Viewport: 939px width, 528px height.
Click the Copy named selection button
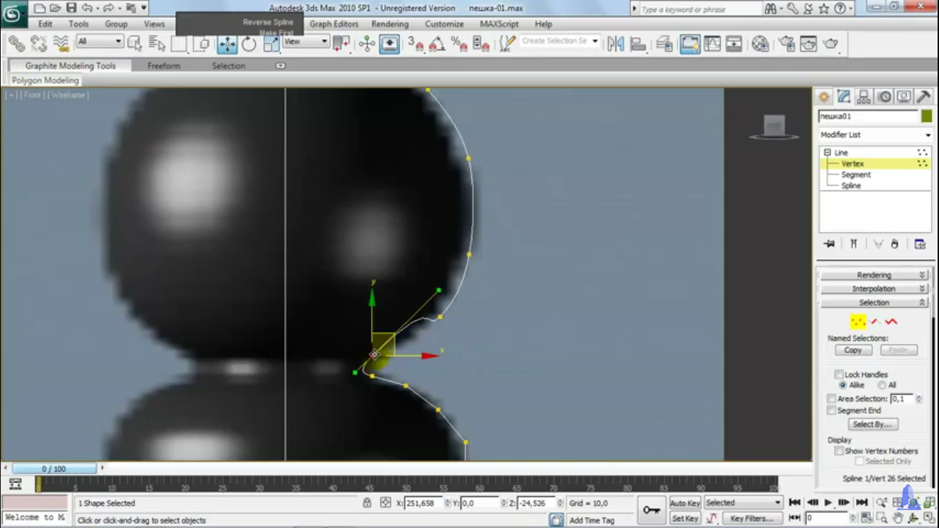click(853, 350)
